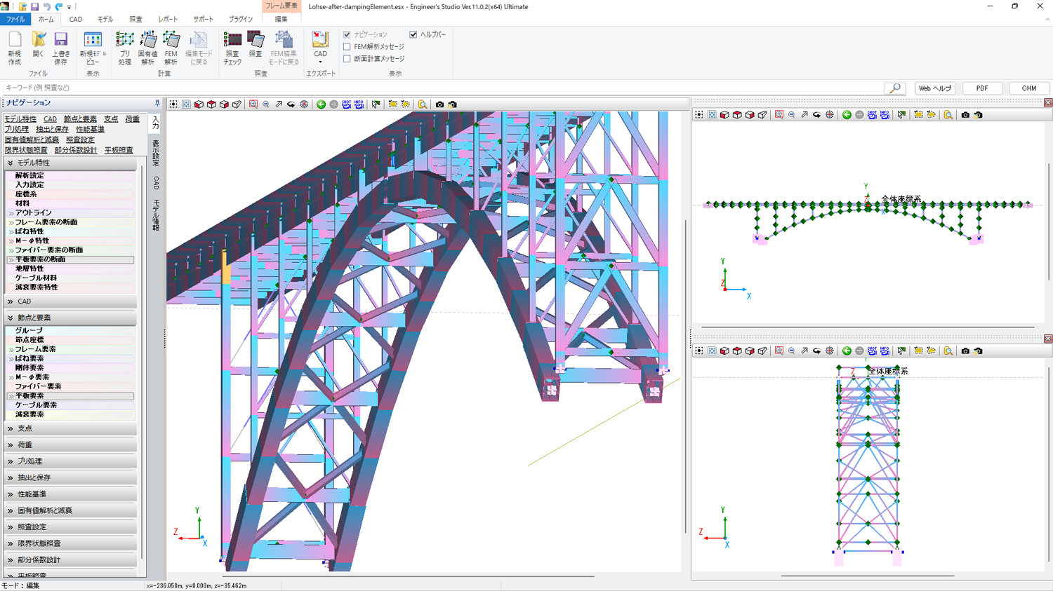Expand the 荷重 navigation section
The height and width of the screenshot is (591, 1053).
25,444
